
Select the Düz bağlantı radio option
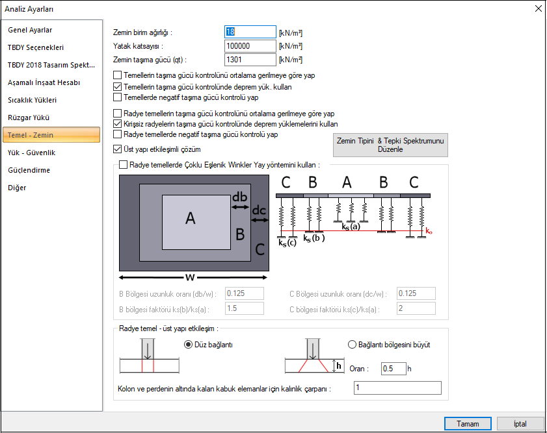point(189,345)
